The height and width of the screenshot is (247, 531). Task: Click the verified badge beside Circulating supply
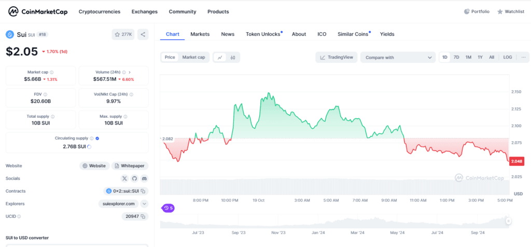(97, 138)
